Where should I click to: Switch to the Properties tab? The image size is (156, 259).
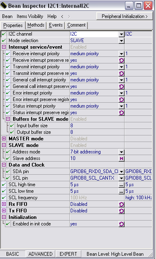pos(13,25)
